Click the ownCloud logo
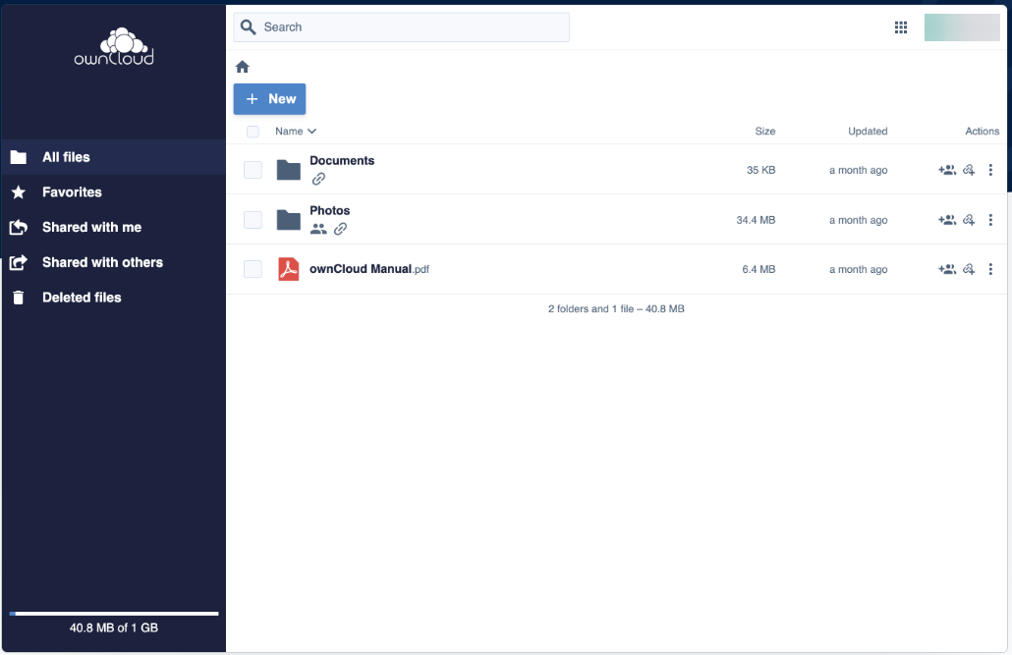 [x=114, y=46]
